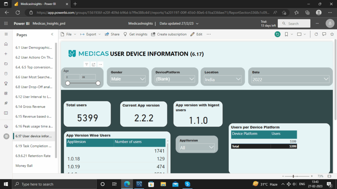Image resolution: width=337 pixels, height=189 pixels.
Task: Open the Date dropdown showing 2022
Action: [290, 79]
